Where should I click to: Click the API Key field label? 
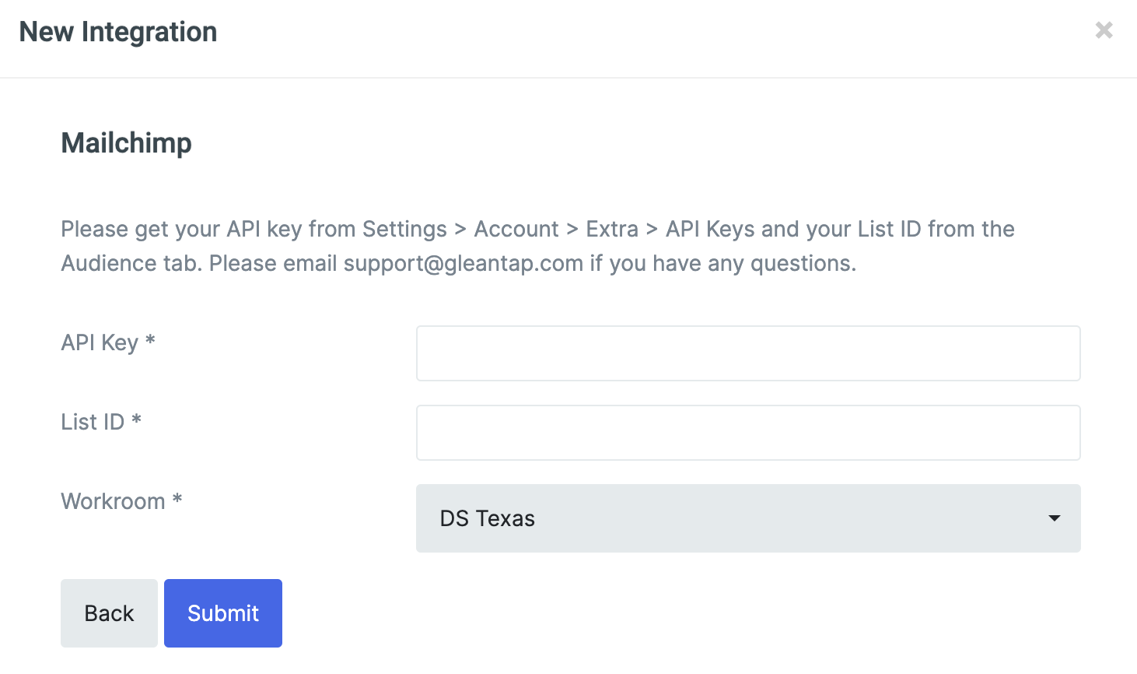coord(100,342)
